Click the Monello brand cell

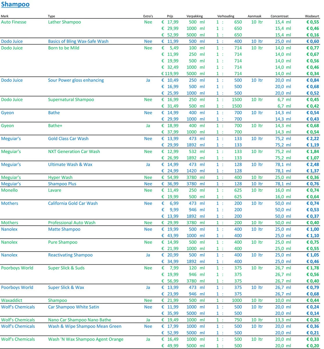point(9,190)
